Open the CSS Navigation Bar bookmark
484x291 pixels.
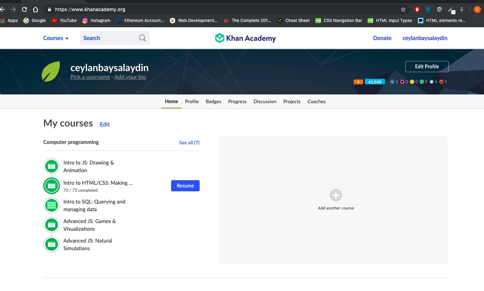(x=339, y=21)
